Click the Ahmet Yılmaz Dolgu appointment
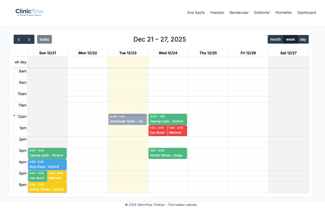This screenshot has width=325, height=210. coord(168,153)
